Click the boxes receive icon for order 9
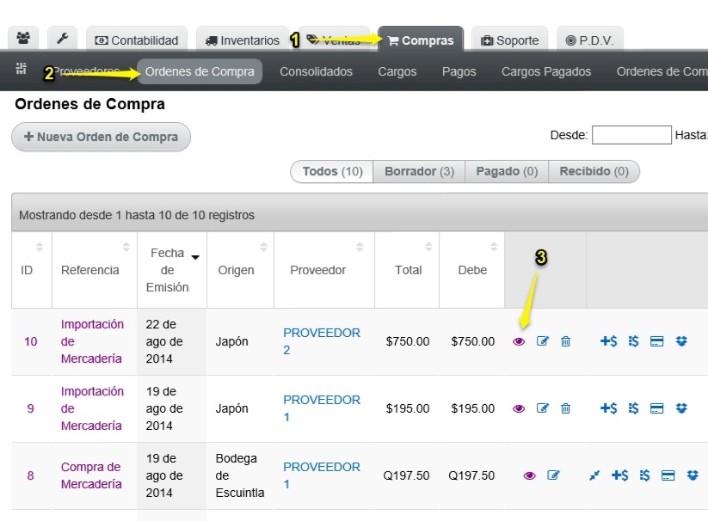Screen dimensions: 708x521 [x=681, y=408]
